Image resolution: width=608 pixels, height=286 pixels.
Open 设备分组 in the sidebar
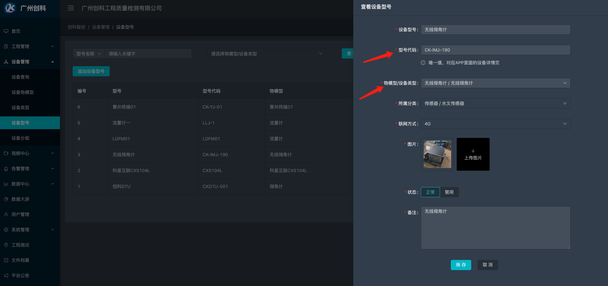coord(20,138)
